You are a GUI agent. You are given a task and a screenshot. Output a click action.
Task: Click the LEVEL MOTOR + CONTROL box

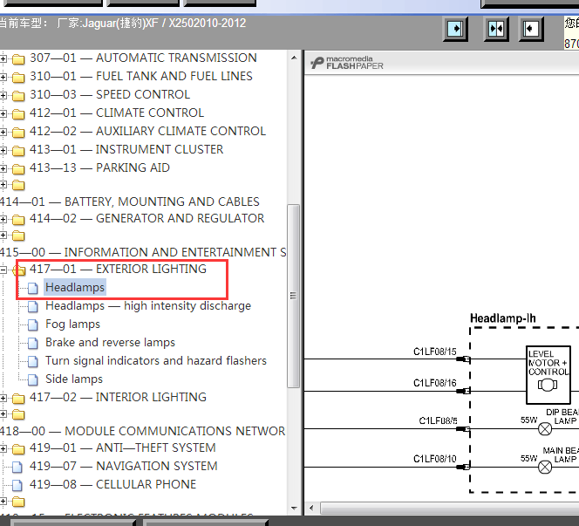click(x=548, y=375)
